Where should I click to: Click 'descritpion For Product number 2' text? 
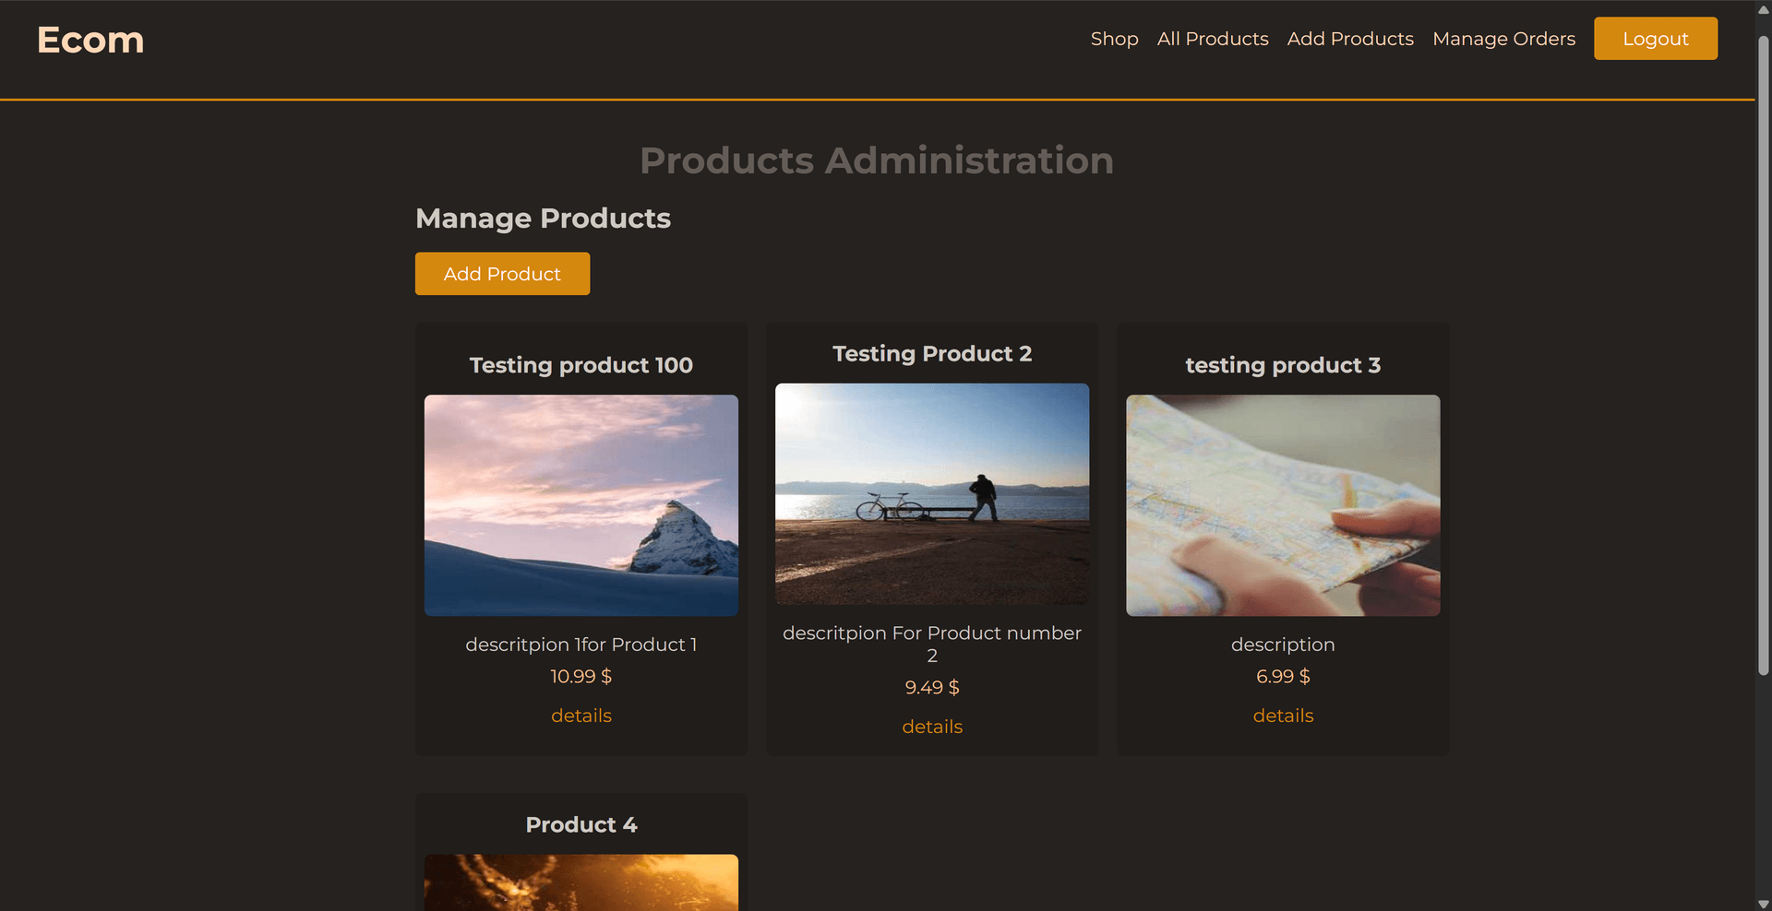pyautogui.click(x=932, y=644)
